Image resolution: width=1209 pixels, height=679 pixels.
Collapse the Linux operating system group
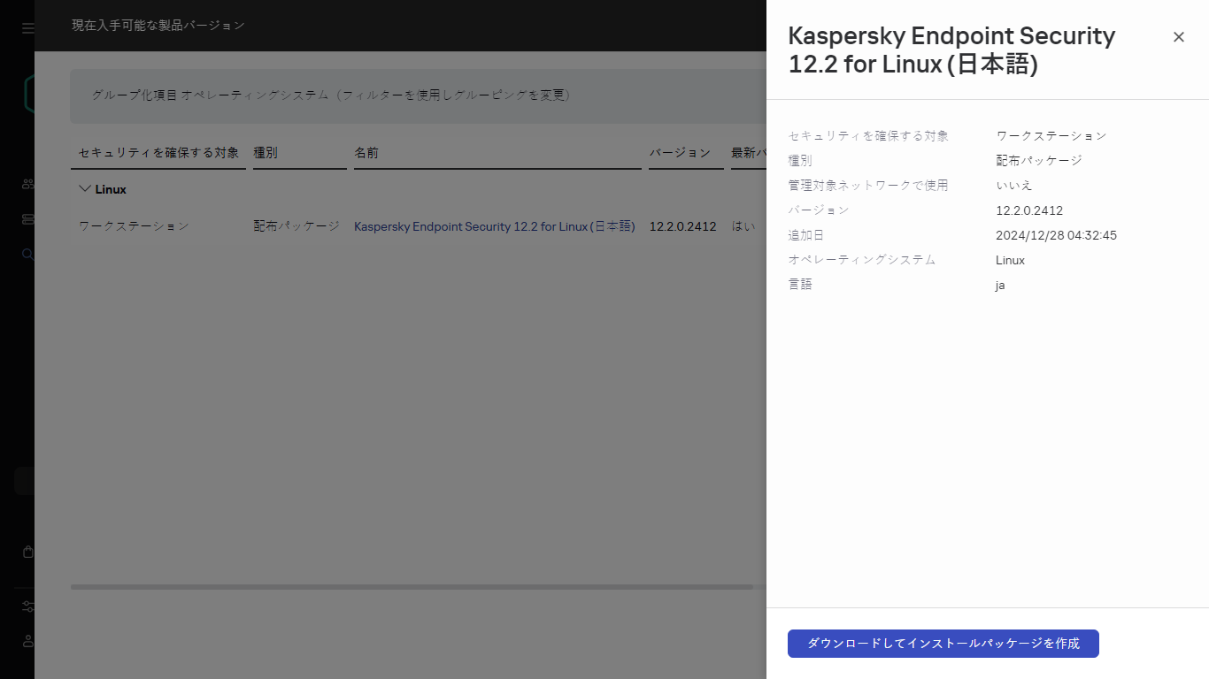click(x=83, y=188)
